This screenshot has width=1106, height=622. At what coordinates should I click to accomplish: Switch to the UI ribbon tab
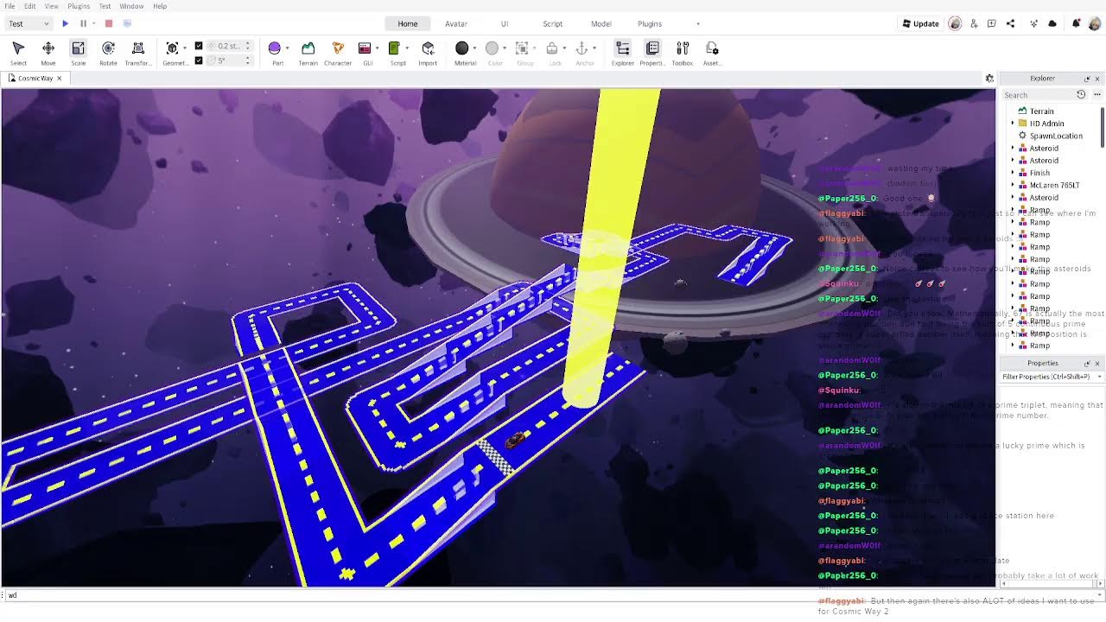(x=505, y=23)
